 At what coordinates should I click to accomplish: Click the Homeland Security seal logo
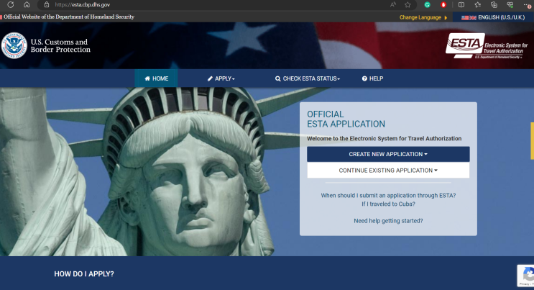tap(14, 46)
